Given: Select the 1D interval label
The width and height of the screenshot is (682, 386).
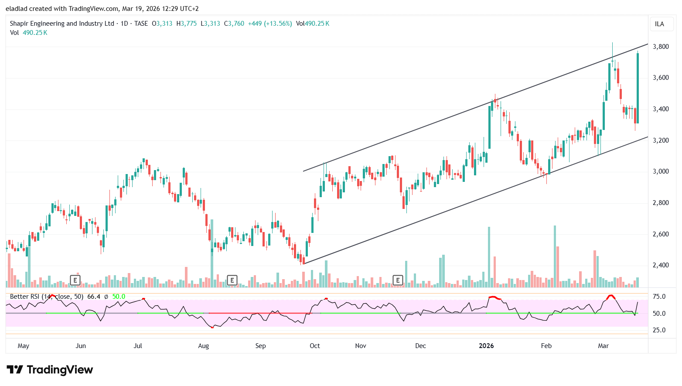Looking at the screenshot, I should tap(124, 24).
